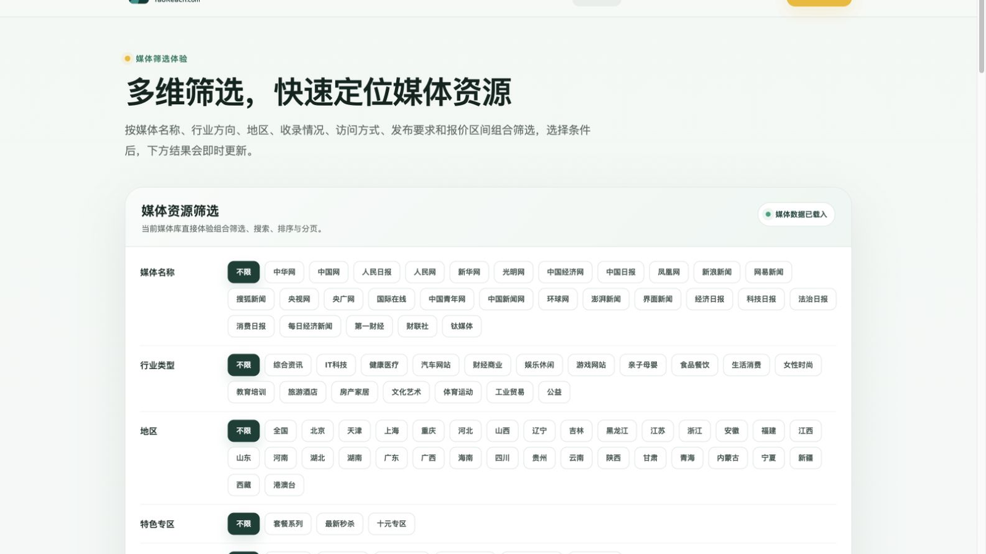Choose 食品餐饮 industry chip
The width and height of the screenshot is (986, 554).
pyautogui.click(x=695, y=365)
